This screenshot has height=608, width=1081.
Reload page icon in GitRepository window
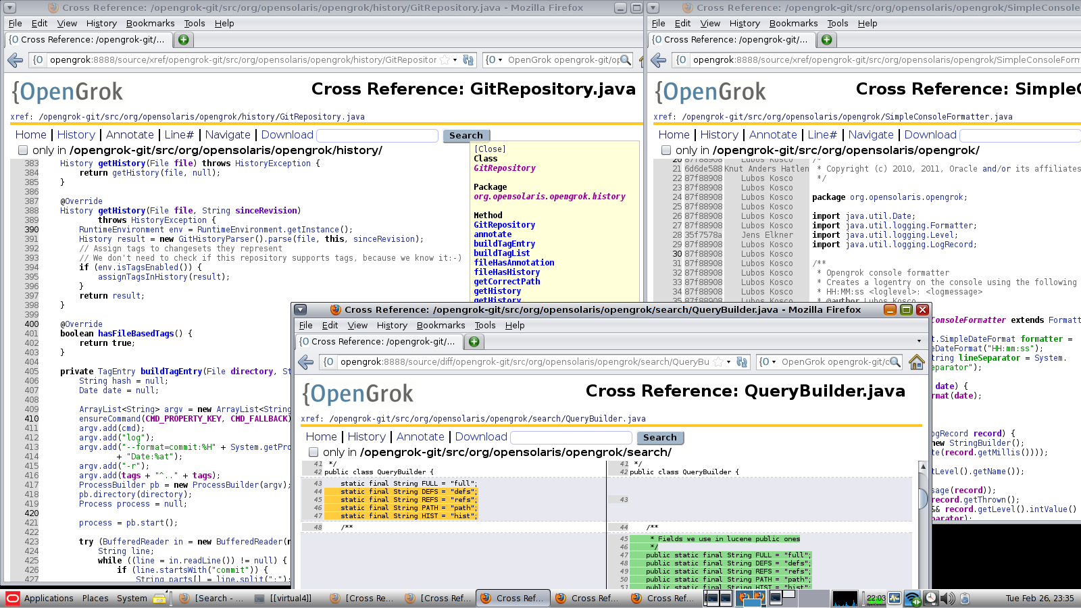pos(468,60)
